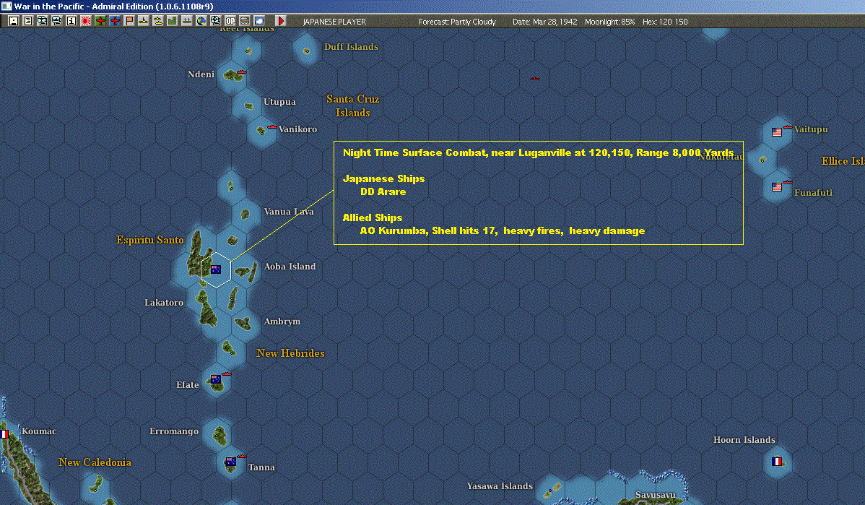Click the US flag base at Vaitupu
865x505 pixels.
click(777, 132)
